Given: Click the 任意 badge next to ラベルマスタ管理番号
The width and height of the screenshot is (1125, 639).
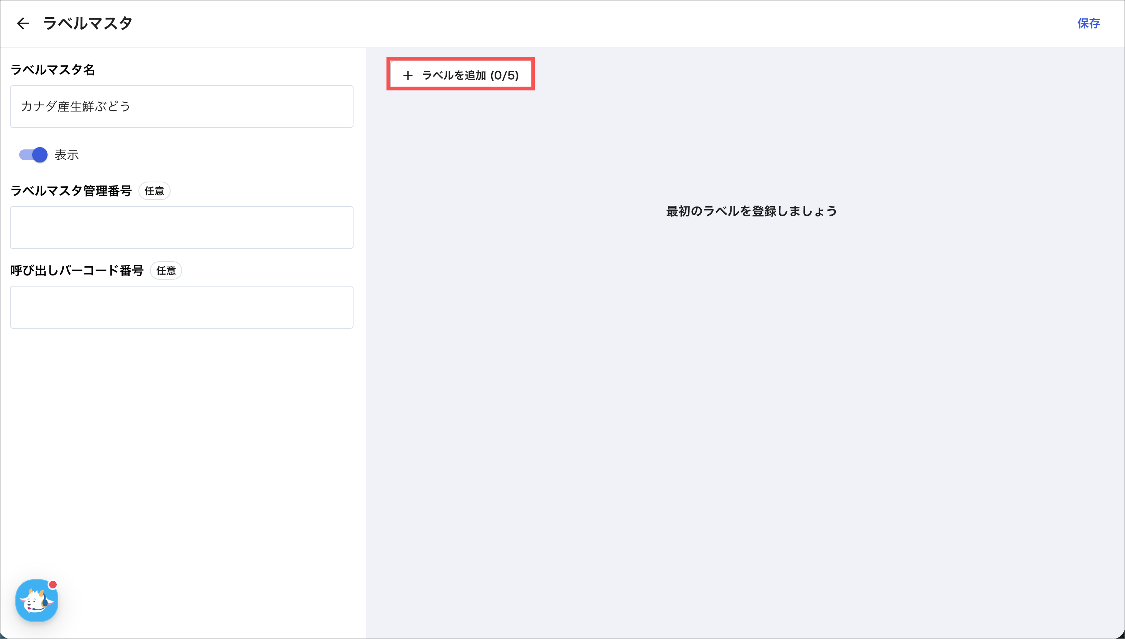Looking at the screenshot, I should tap(154, 191).
